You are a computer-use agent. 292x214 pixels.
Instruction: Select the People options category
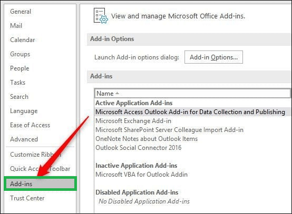tap(20, 68)
